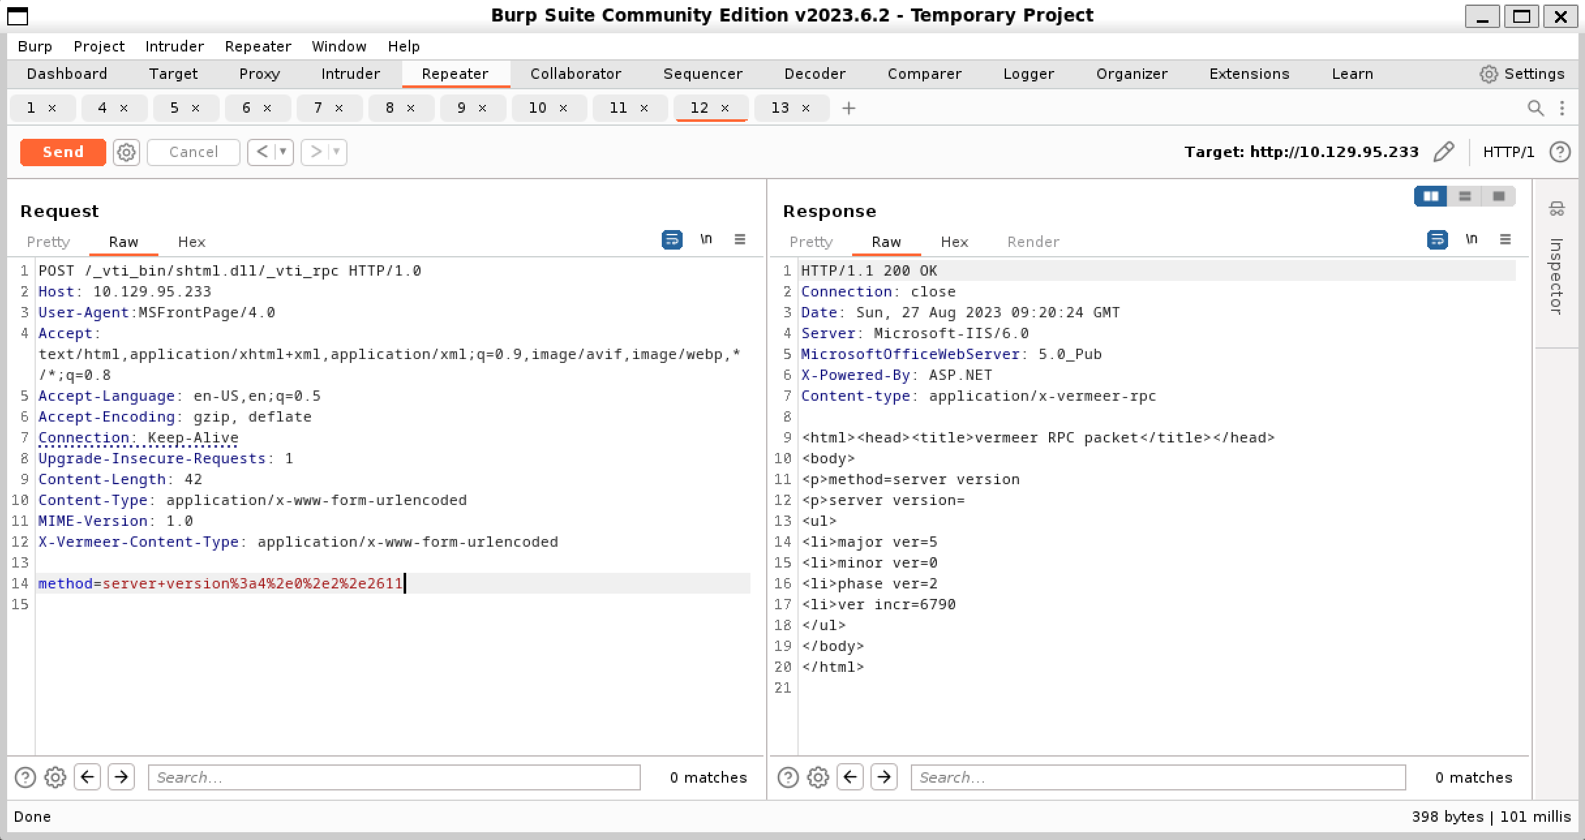Go to next match in response search
Image resolution: width=1585 pixels, height=840 pixels.
883,777
